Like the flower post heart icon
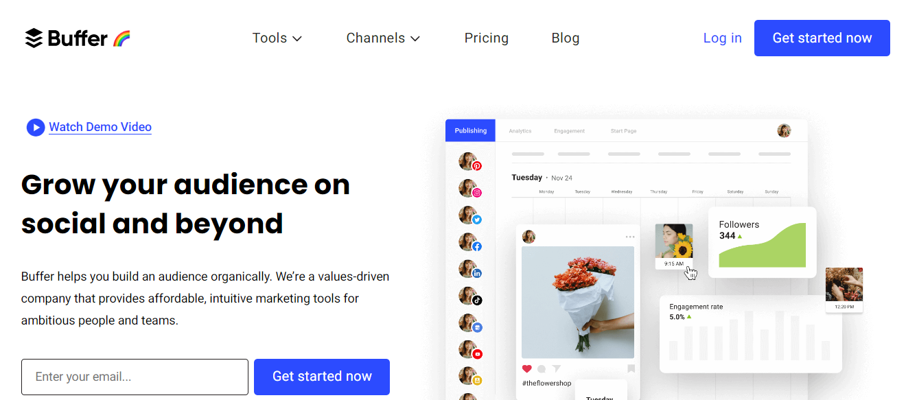 [x=527, y=369]
